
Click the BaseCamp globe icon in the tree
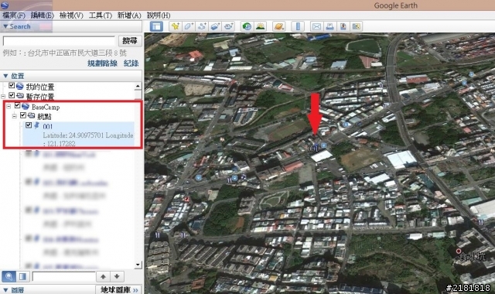pos(26,106)
